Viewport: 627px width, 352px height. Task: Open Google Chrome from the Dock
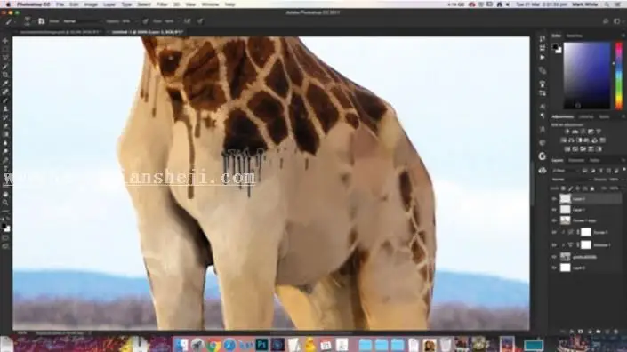(x=214, y=344)
